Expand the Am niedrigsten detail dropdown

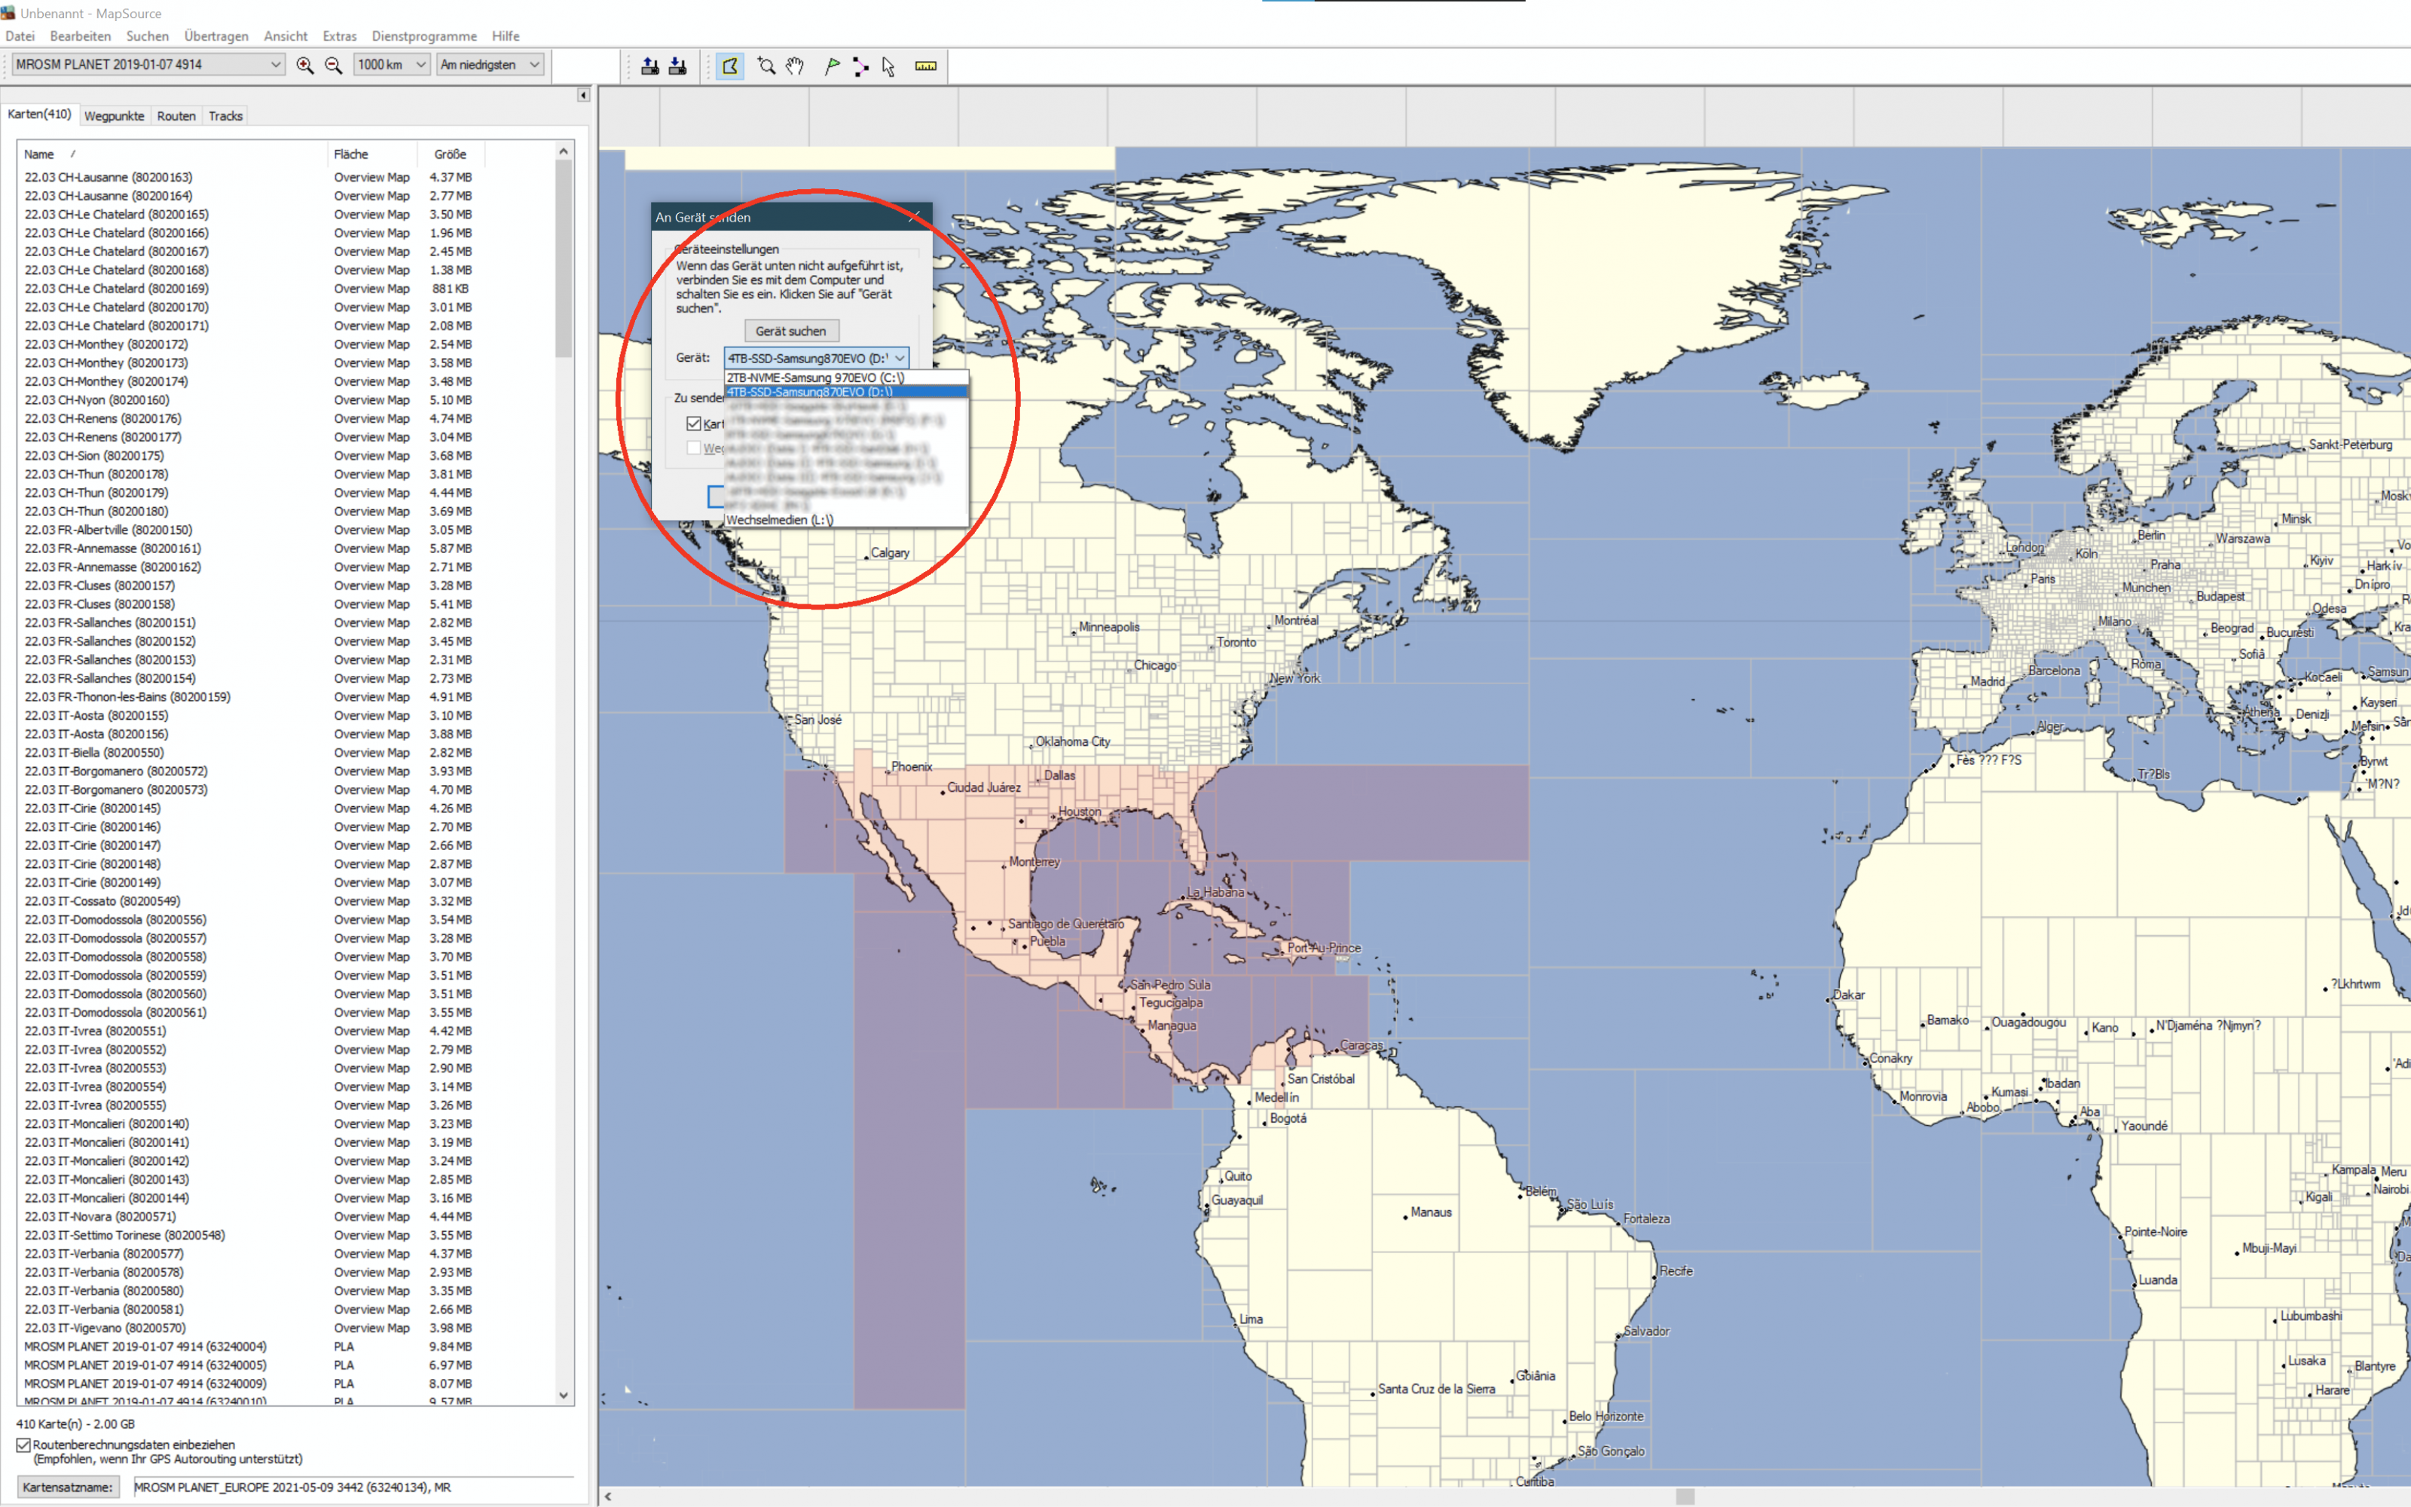click(489, 65)
